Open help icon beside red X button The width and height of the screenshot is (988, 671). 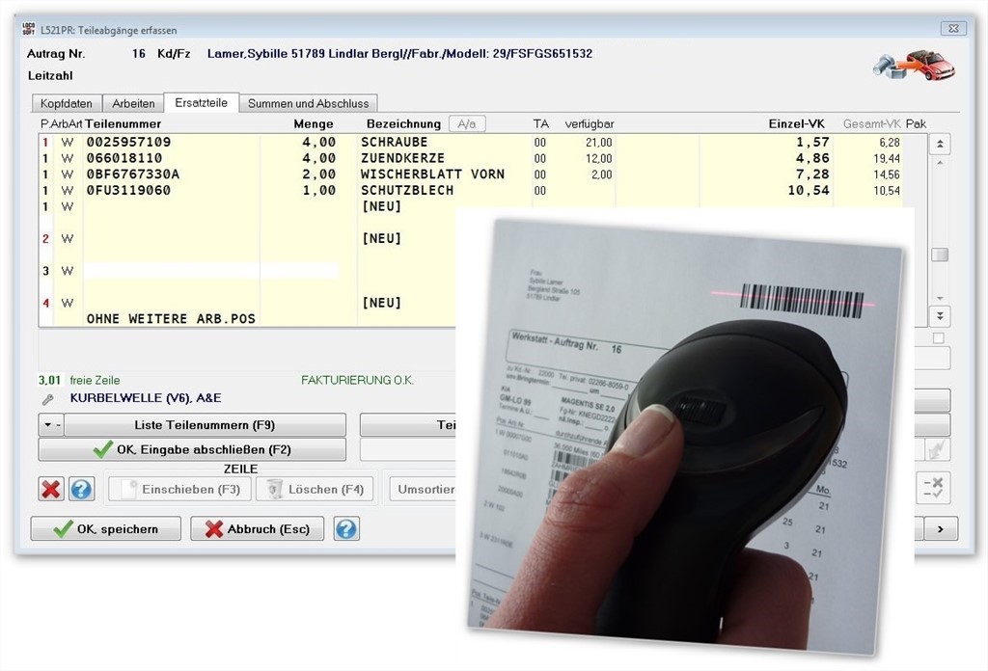point(81,489)
